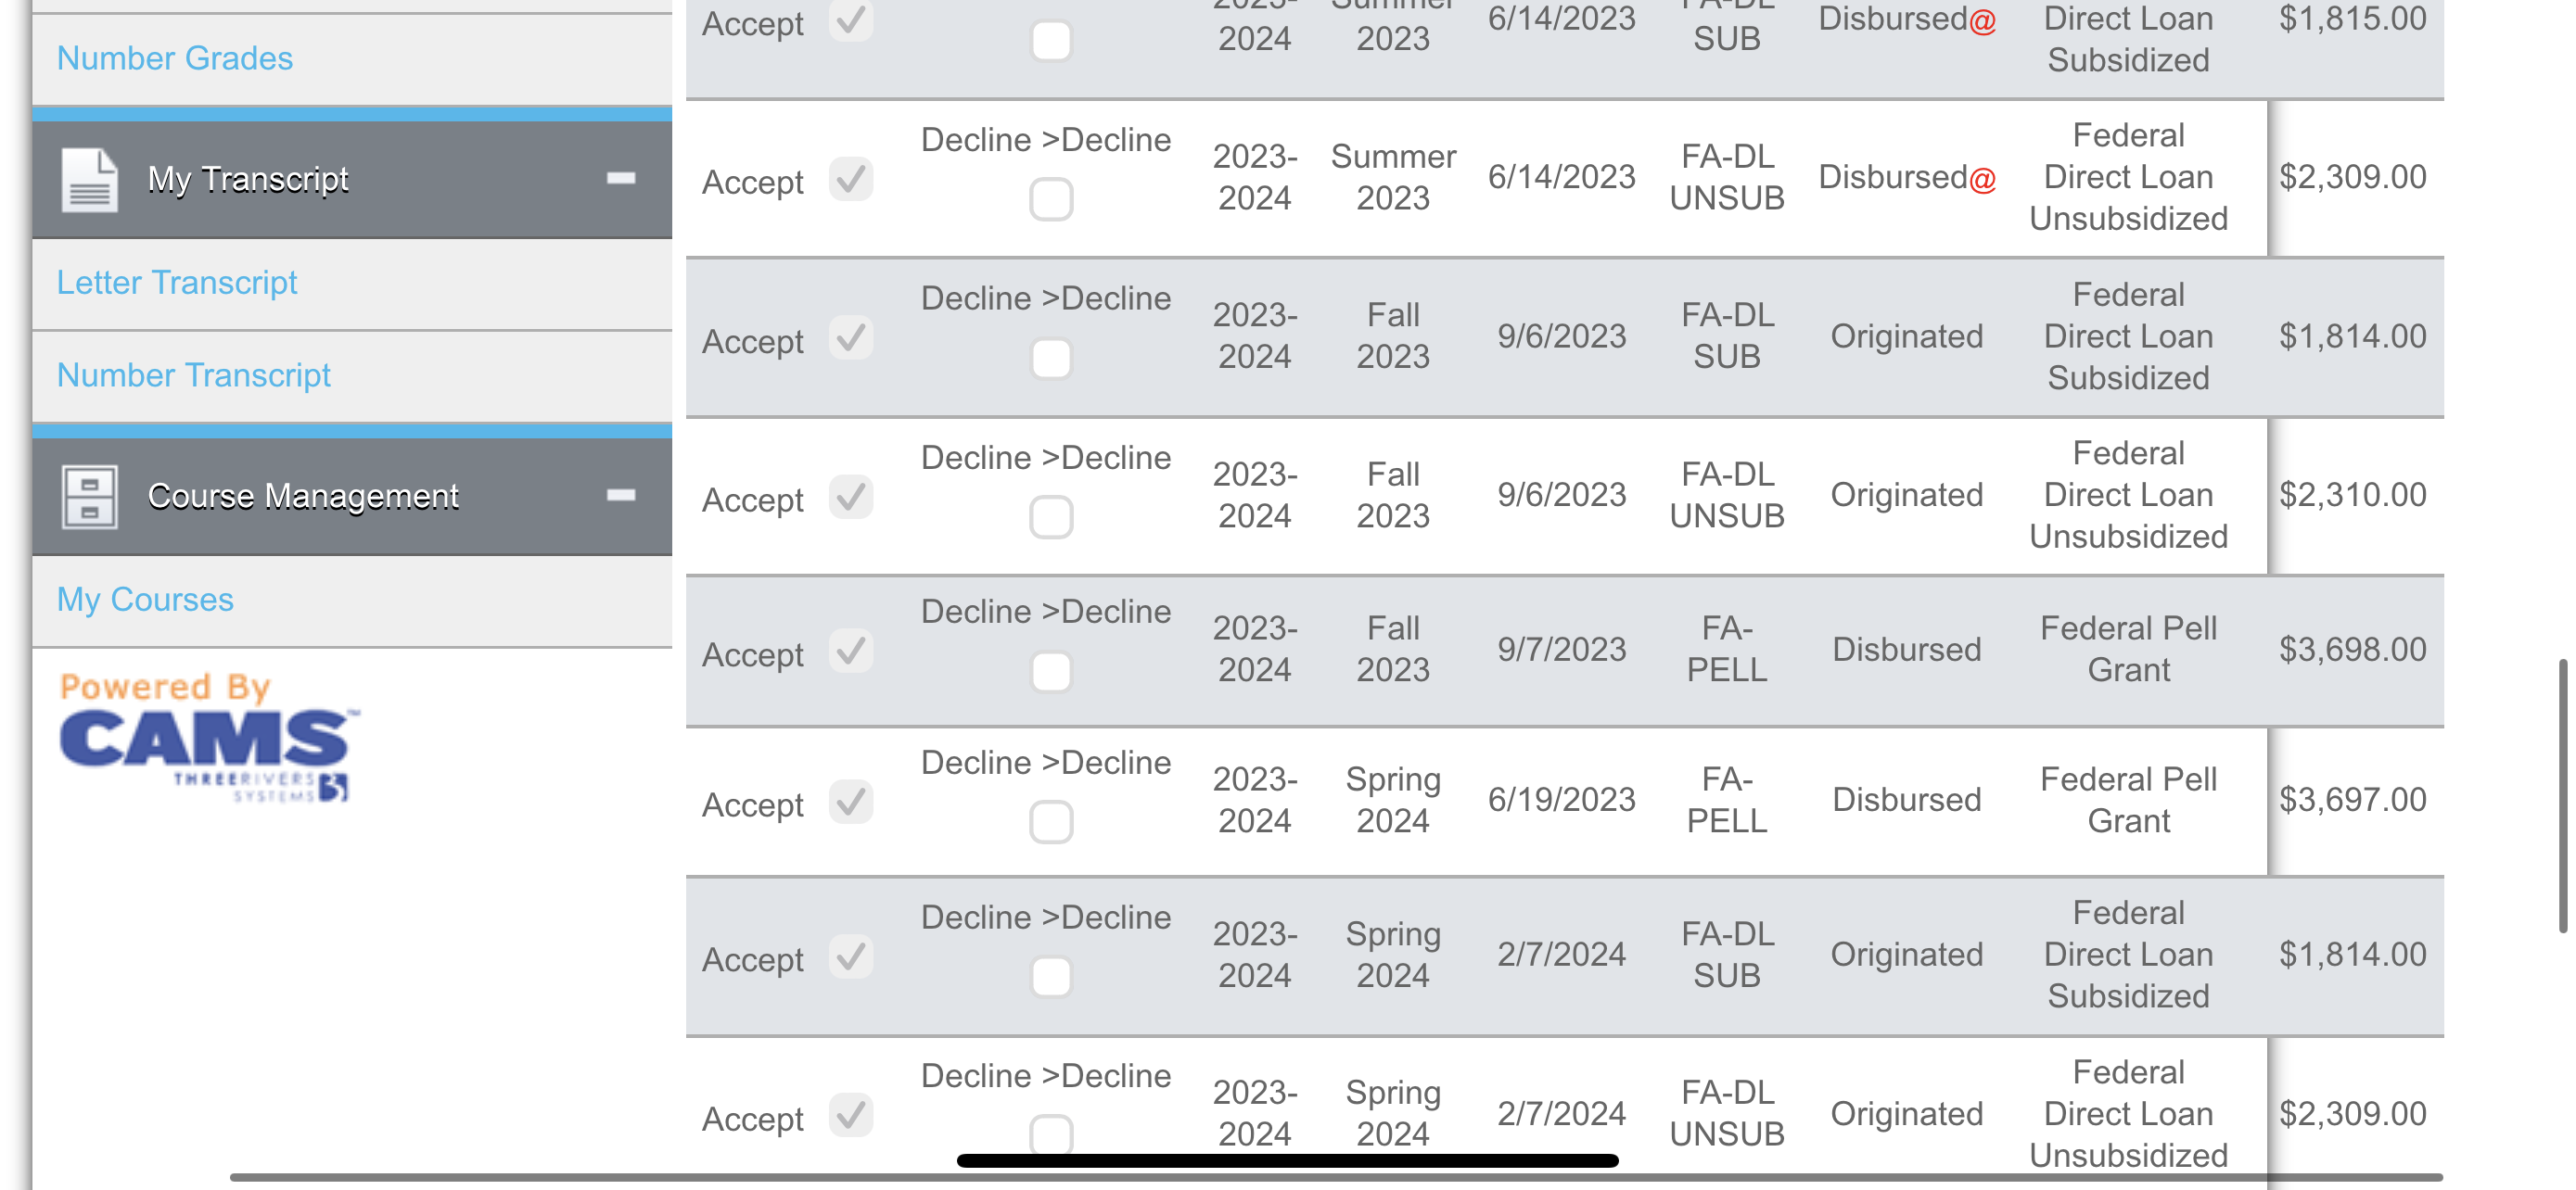Open the Number Transcript link
Viewport: 2576px width, 1190px height.
[x=193, y=375]
